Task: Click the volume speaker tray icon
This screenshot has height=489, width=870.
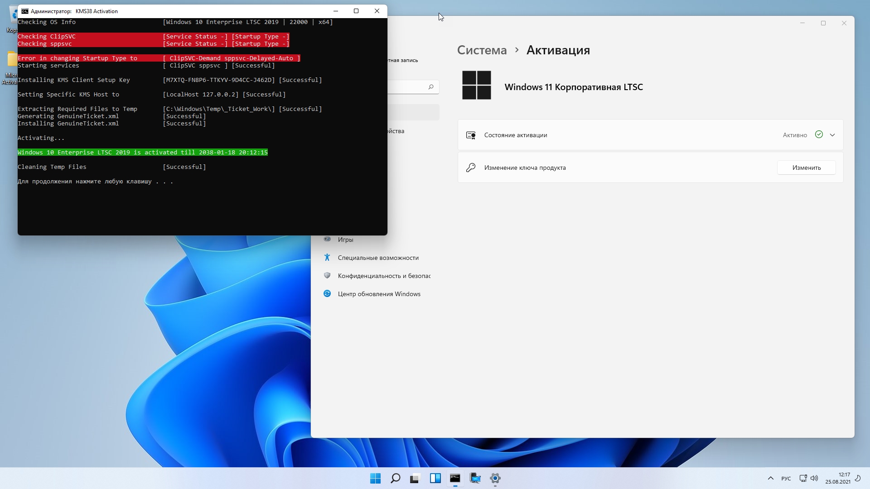Action: pyautogui.click(x=814, y=478)
